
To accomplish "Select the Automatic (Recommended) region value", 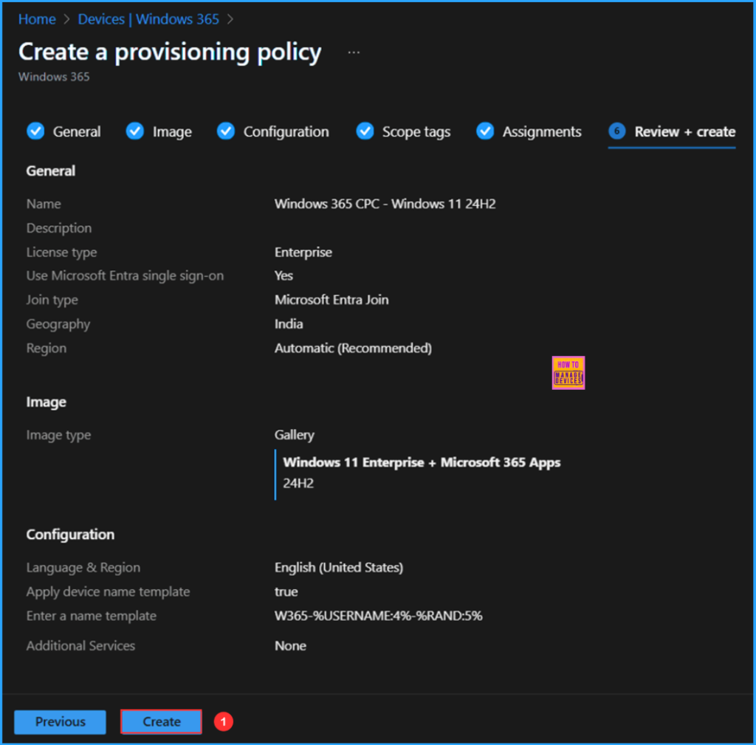I will click(x=353, y=349).
